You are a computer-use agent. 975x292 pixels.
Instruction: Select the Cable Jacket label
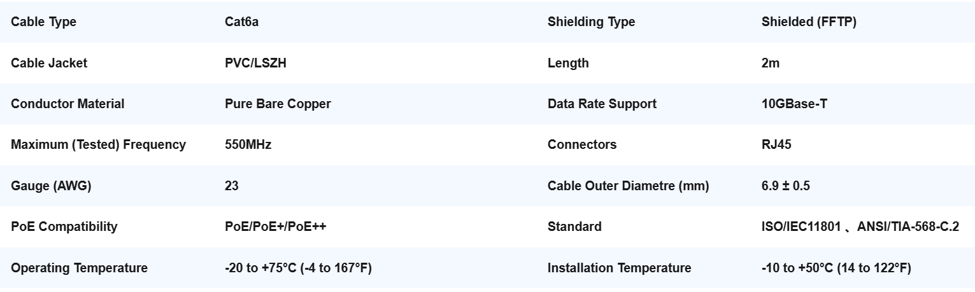[49, 63]
